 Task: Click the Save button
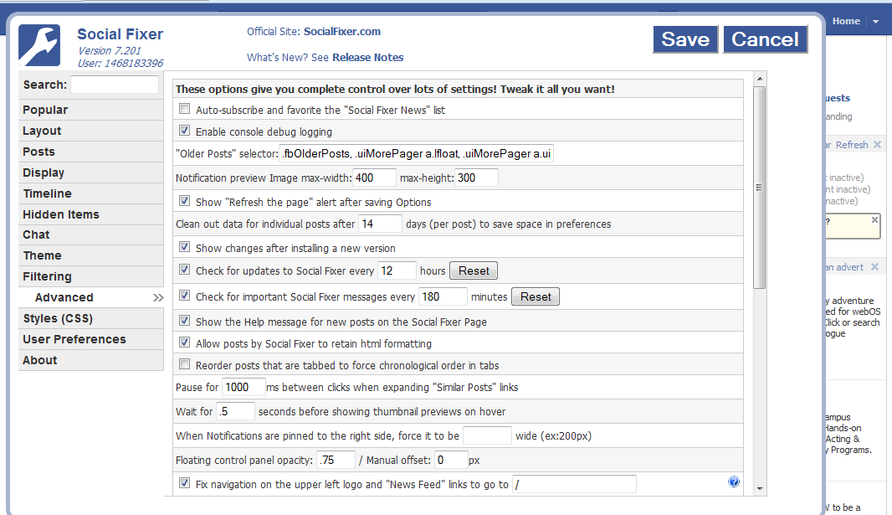pos(685,39)
